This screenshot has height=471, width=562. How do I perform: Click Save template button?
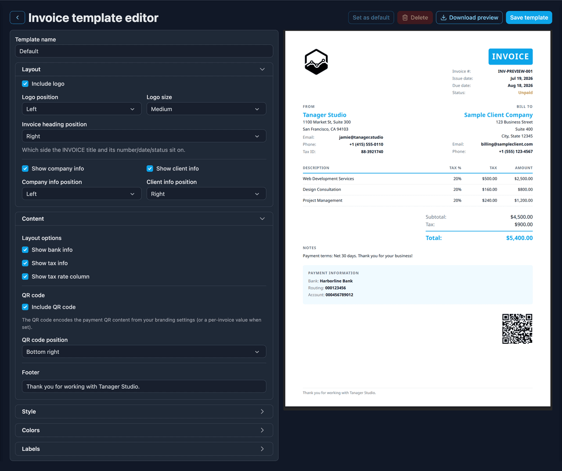click(529, 18)
